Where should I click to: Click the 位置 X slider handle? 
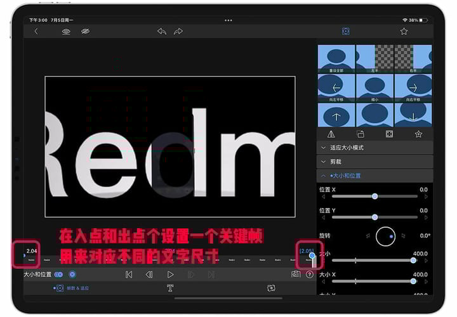(375, 197)
